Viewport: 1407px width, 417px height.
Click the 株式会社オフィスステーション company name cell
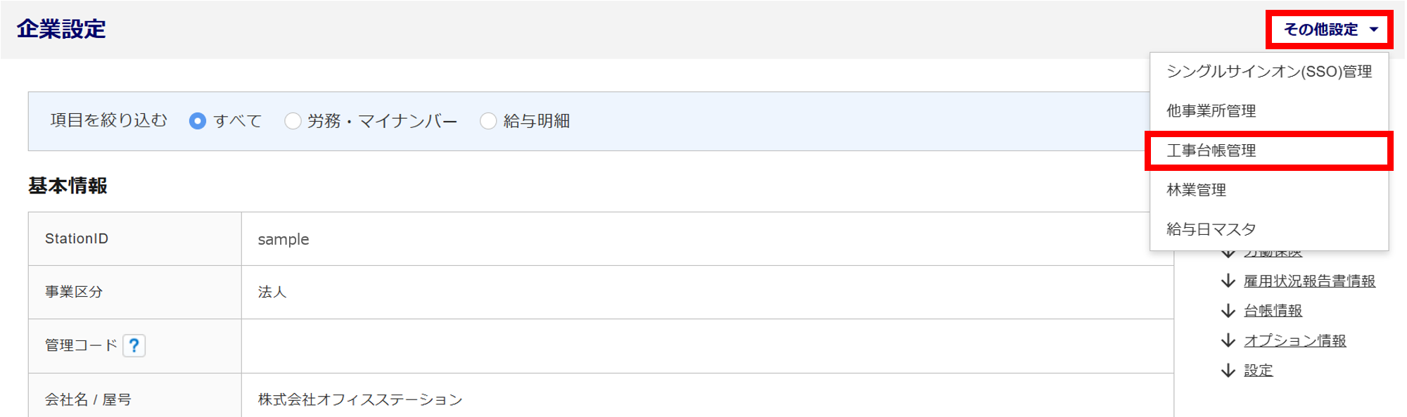[707, 399]
